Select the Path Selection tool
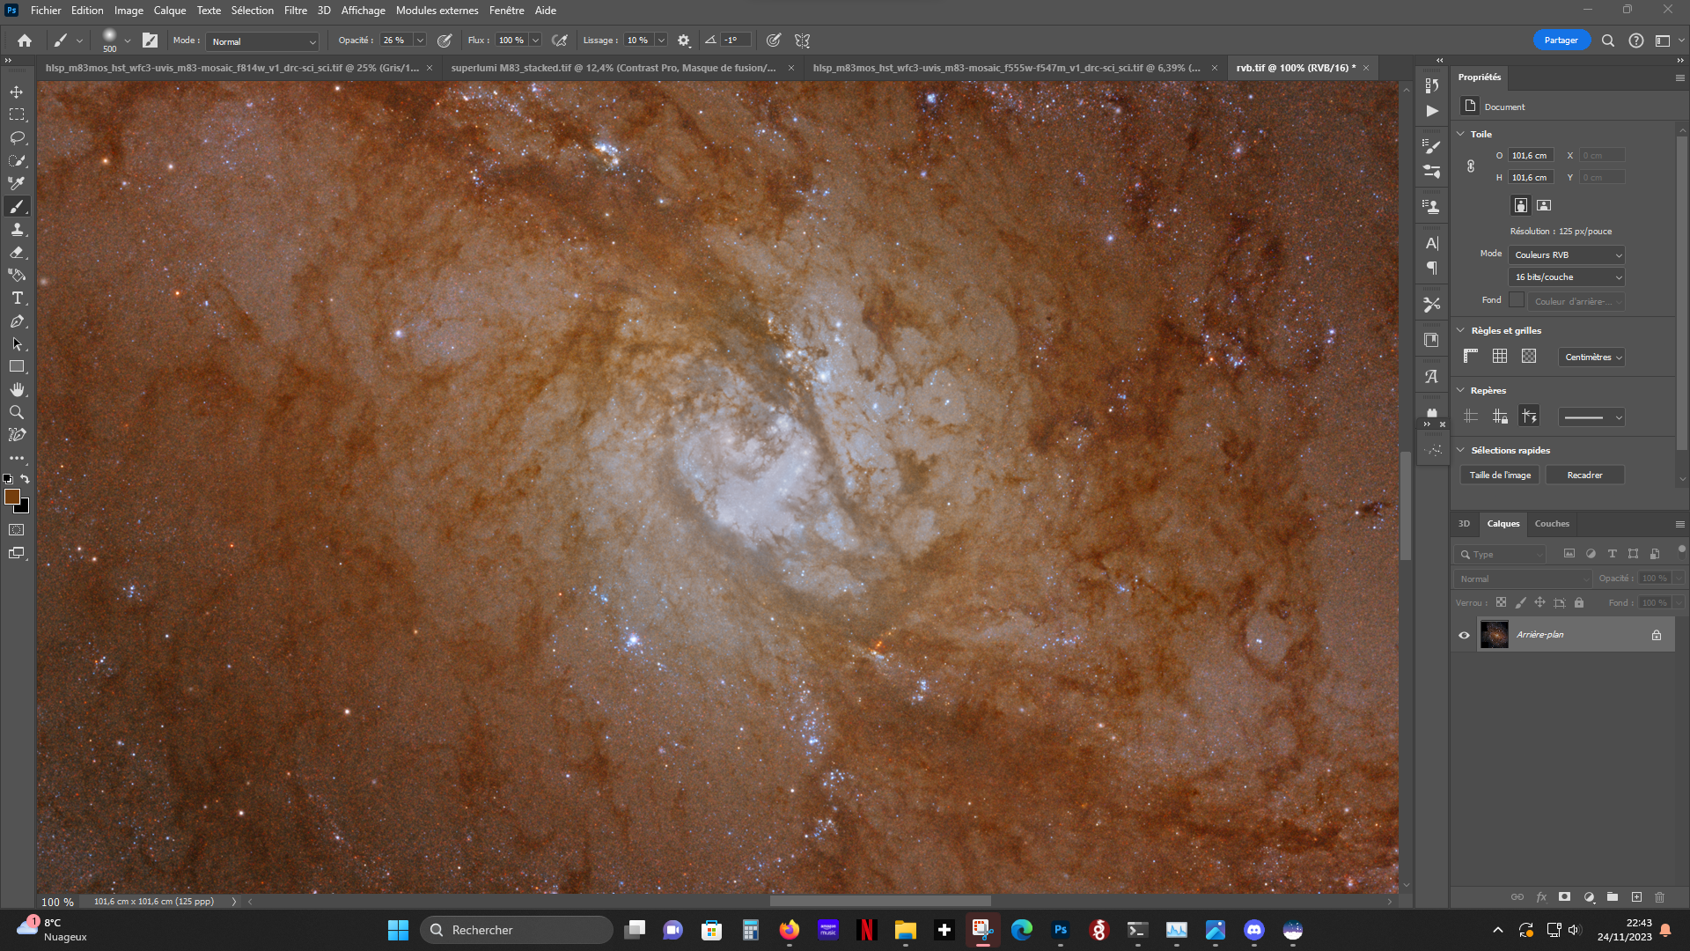 [x=17, y=344]
